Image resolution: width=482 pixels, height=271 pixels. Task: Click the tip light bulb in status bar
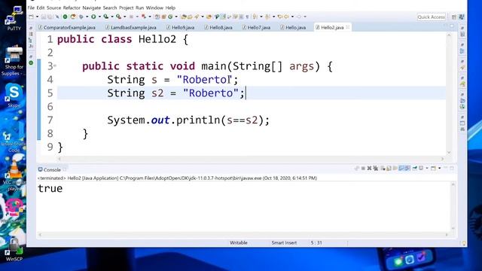coord(464,243)
